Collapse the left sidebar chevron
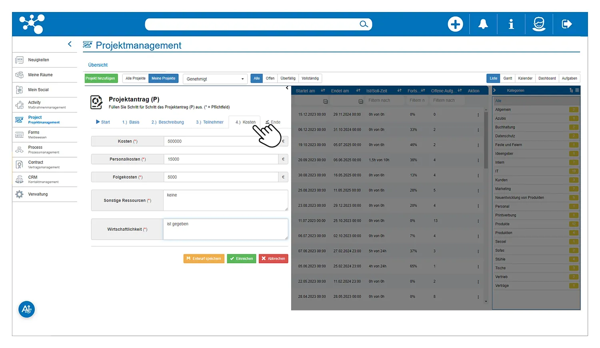This screenshot has height=348, width=600. point(70,44)
